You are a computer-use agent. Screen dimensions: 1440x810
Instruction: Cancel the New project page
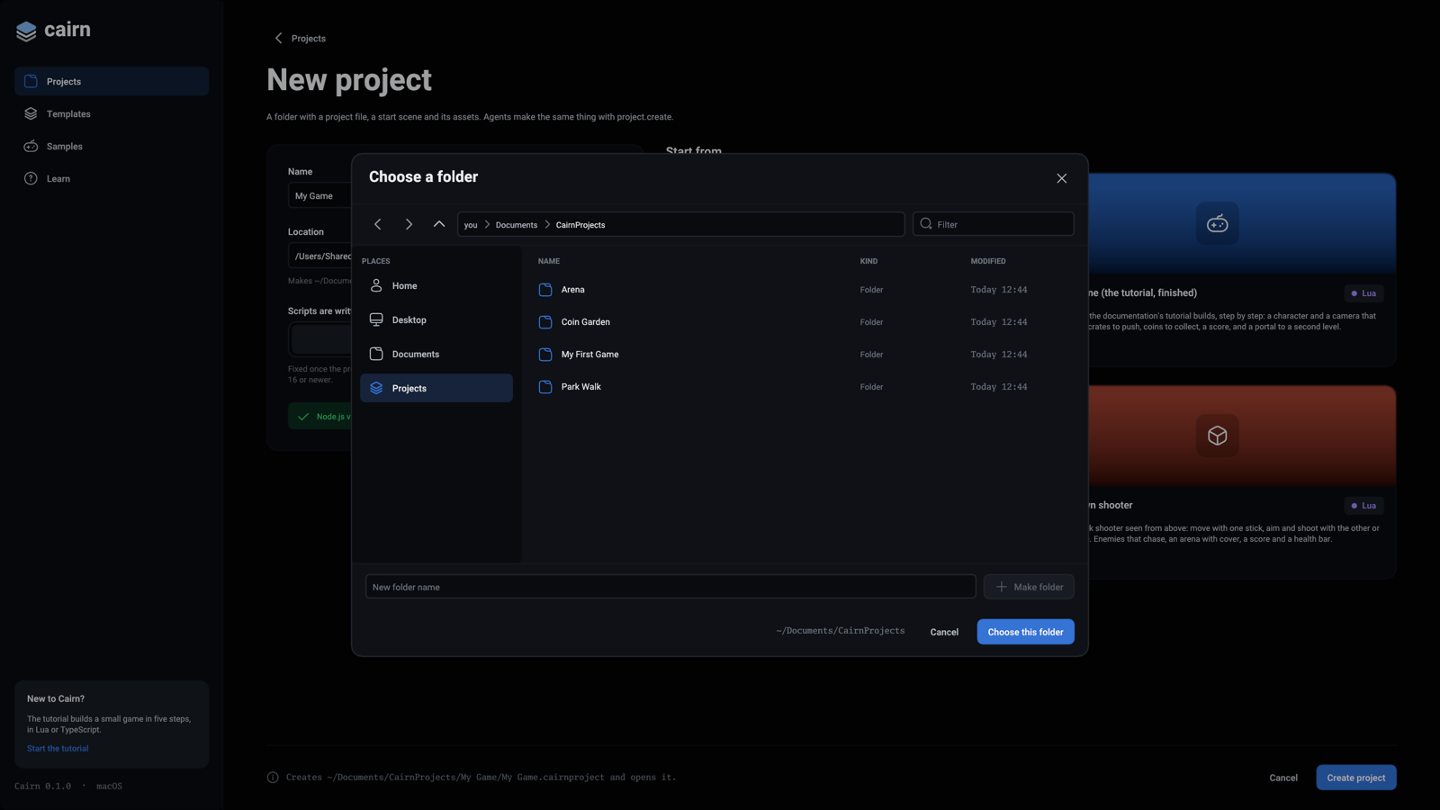pyautogui.click(x=1283, y=778)
